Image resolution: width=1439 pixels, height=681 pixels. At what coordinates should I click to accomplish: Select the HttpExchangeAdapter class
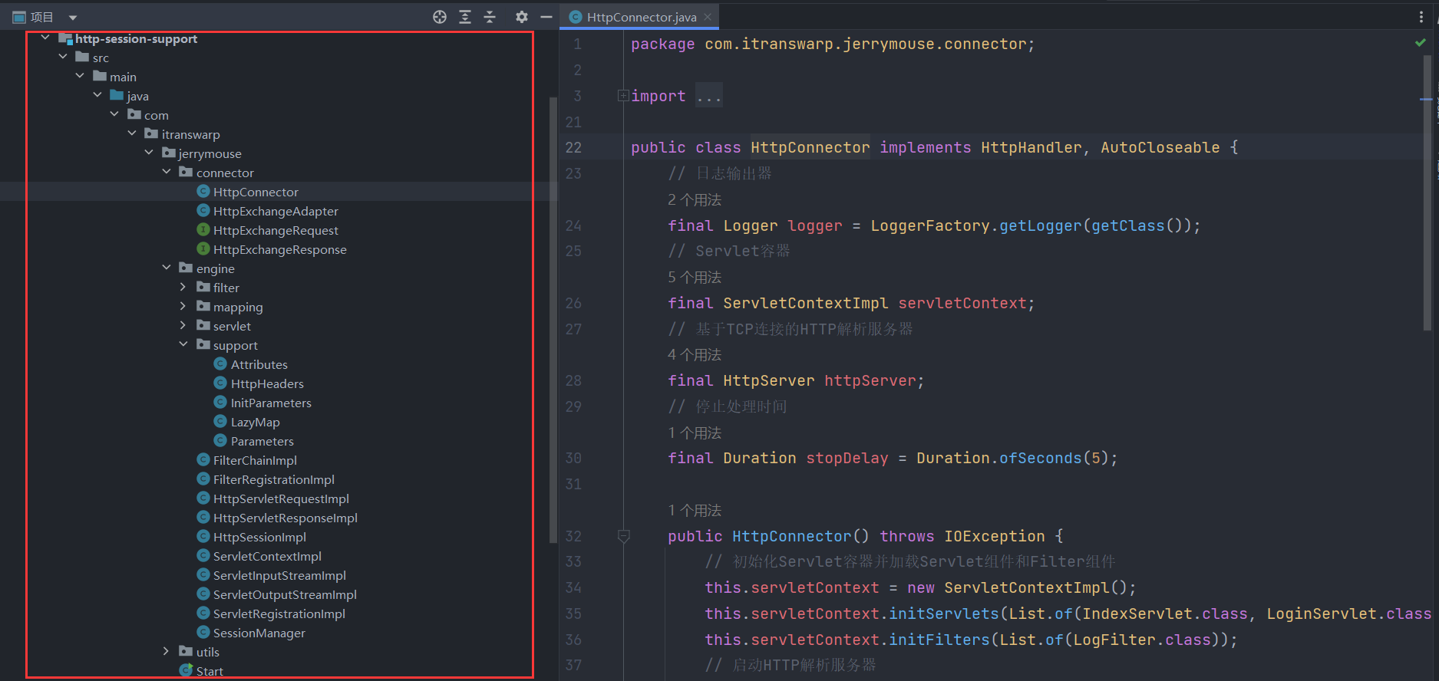[276, 211]
